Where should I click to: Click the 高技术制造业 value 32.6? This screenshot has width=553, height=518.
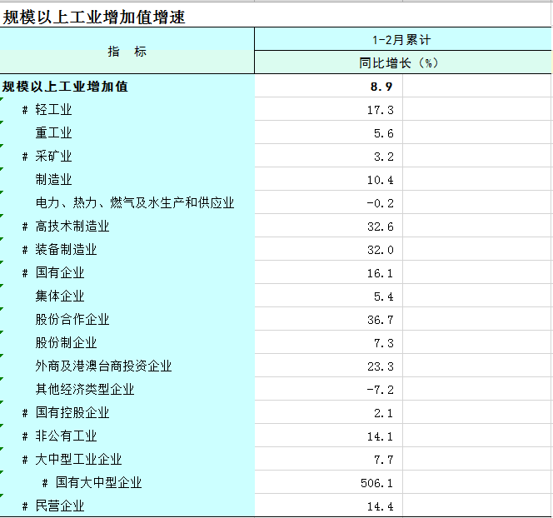pos(380,227)
